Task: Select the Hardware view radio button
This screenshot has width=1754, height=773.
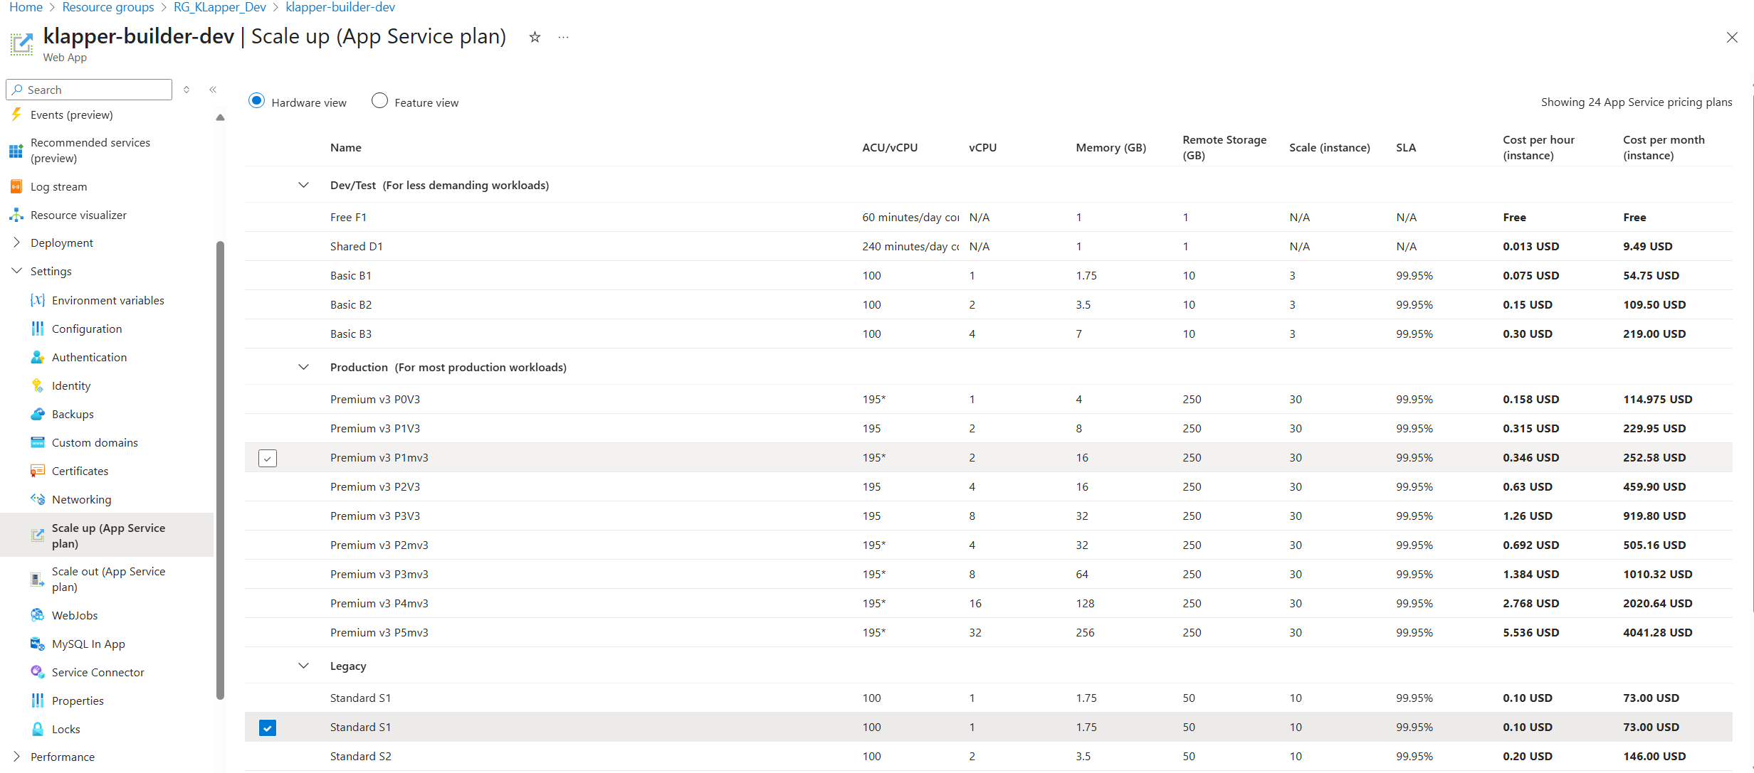Action: (257, 101)
